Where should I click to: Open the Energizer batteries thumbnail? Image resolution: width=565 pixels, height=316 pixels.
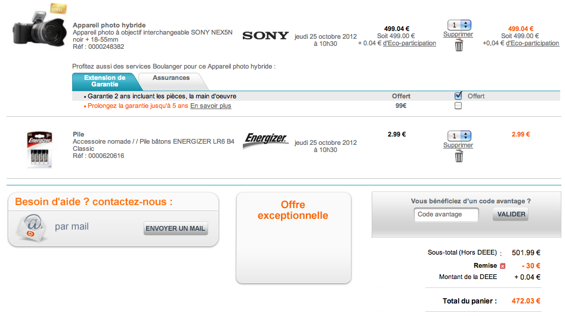39,150
